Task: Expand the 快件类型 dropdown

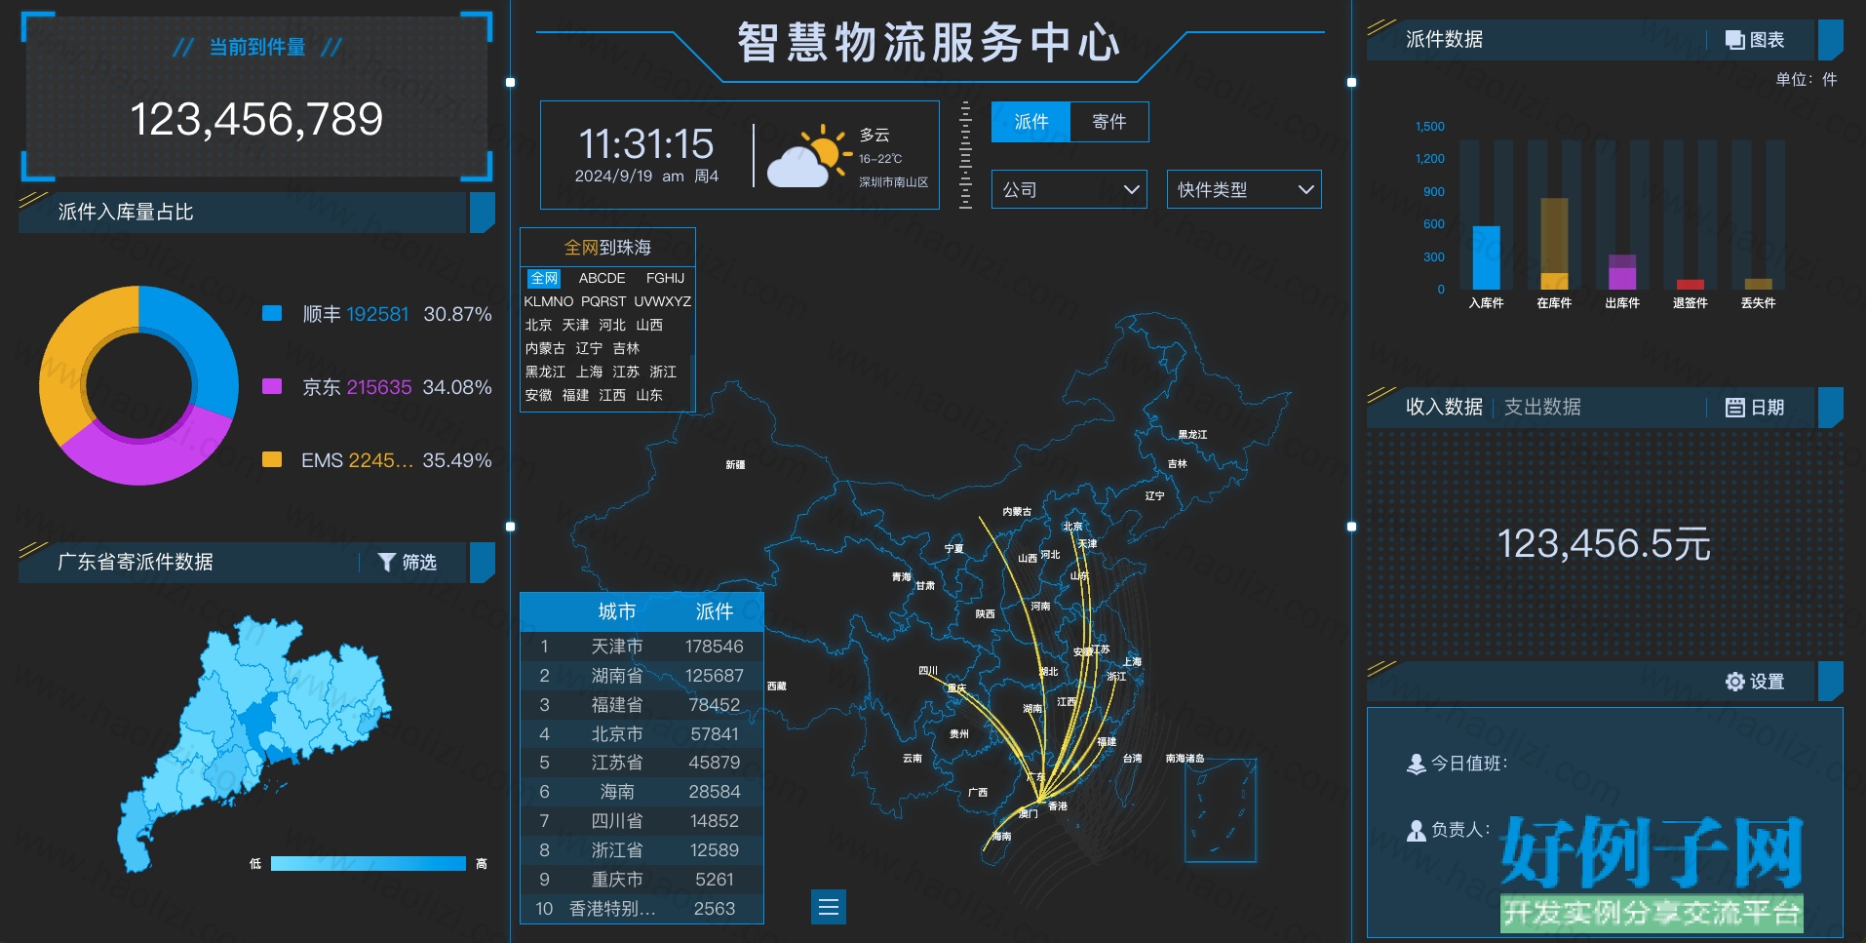Action: coord(1244,189)
